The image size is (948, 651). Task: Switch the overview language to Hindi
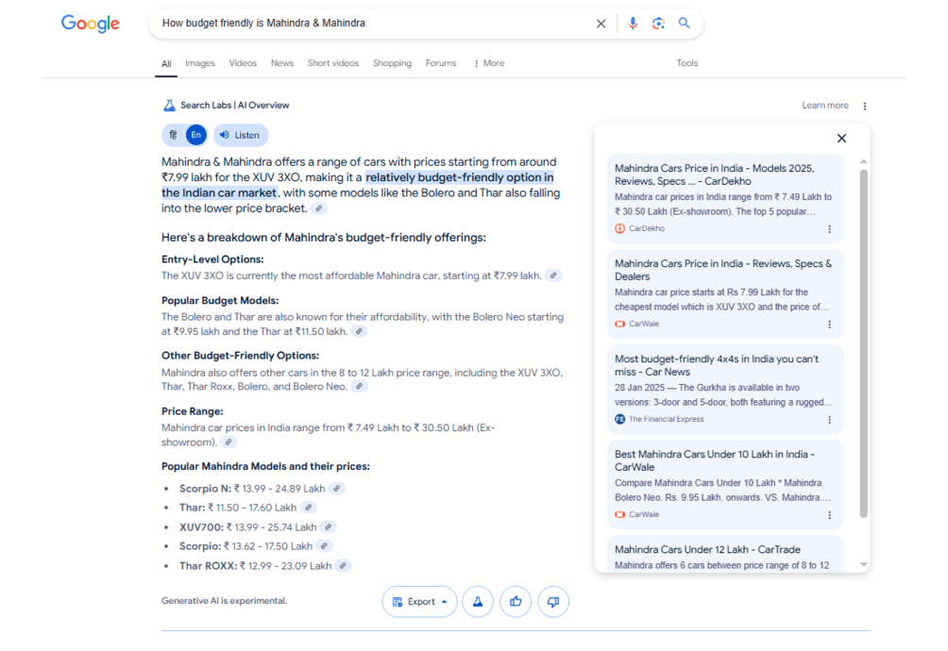click(173, 135)
